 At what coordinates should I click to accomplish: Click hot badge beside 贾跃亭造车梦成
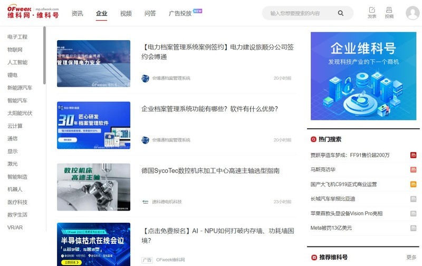413,155
